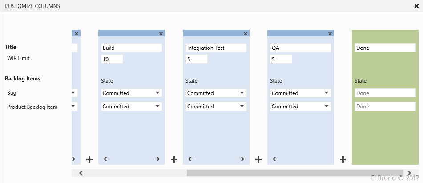Move Build column left with arrow

[x=106, y=159]
